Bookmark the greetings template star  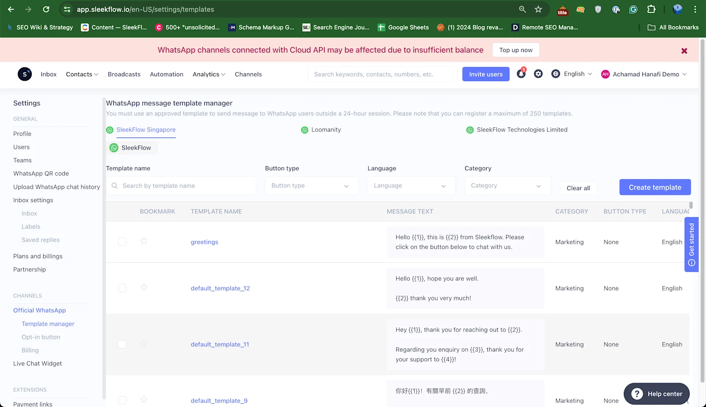click(x=144, y=241)
